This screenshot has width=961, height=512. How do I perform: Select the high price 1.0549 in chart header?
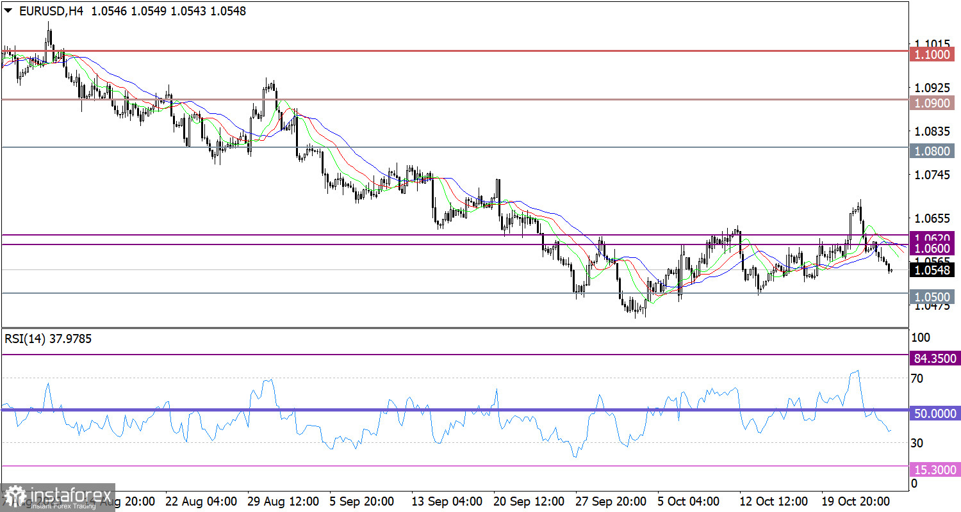pyautogui.click(x=147, y=12)
